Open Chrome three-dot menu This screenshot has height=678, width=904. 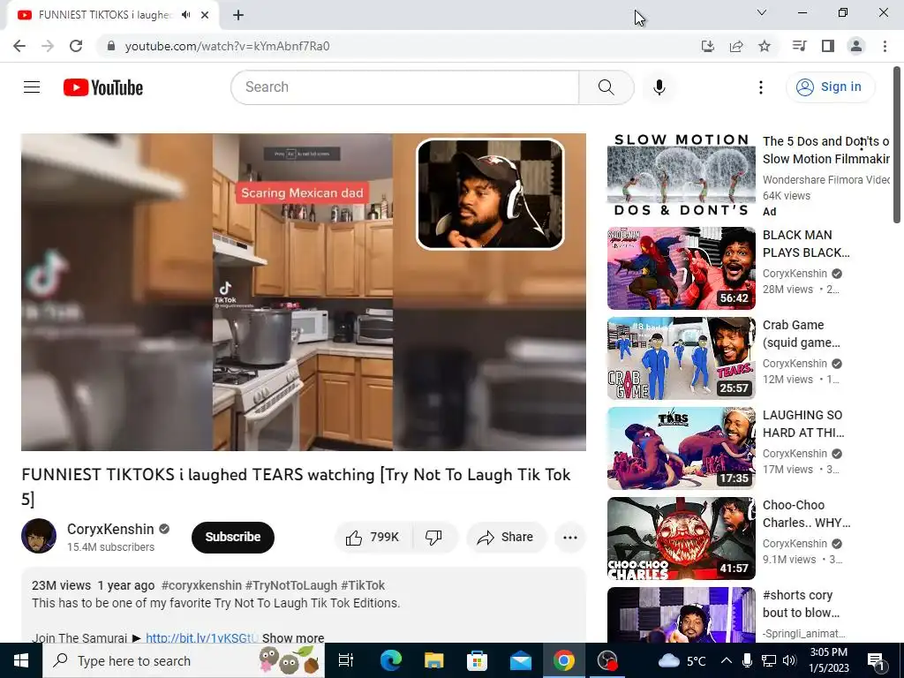885,46
